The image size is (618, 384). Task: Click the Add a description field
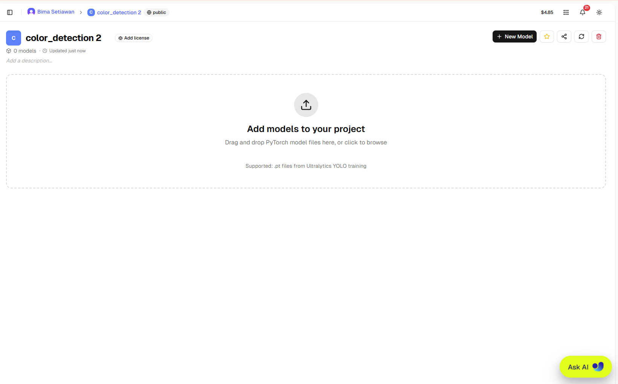click(x=29, y=61)
